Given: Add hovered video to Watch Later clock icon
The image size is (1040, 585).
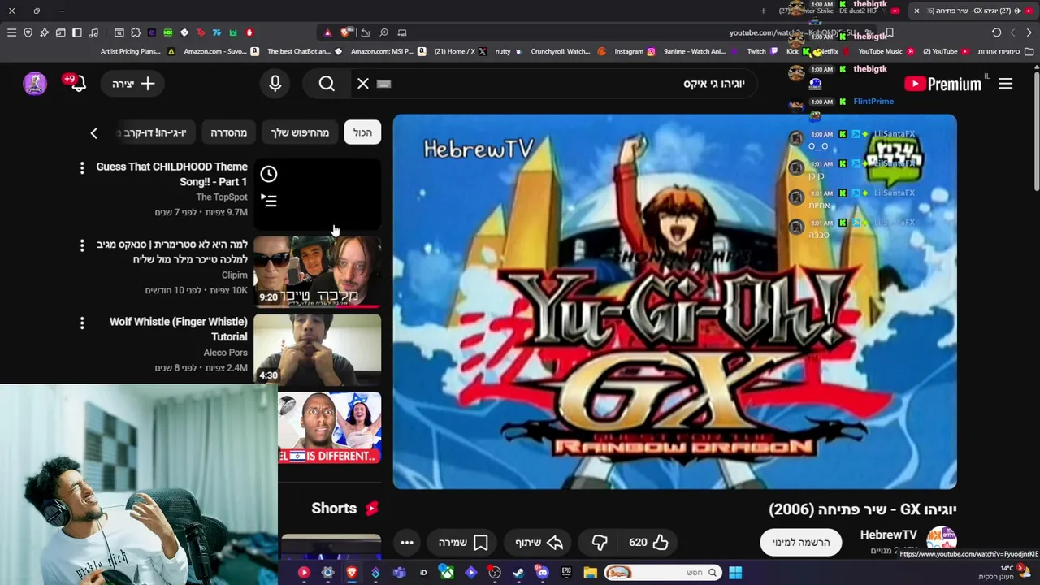Looking at the screenshot, I should coord(269,174).
